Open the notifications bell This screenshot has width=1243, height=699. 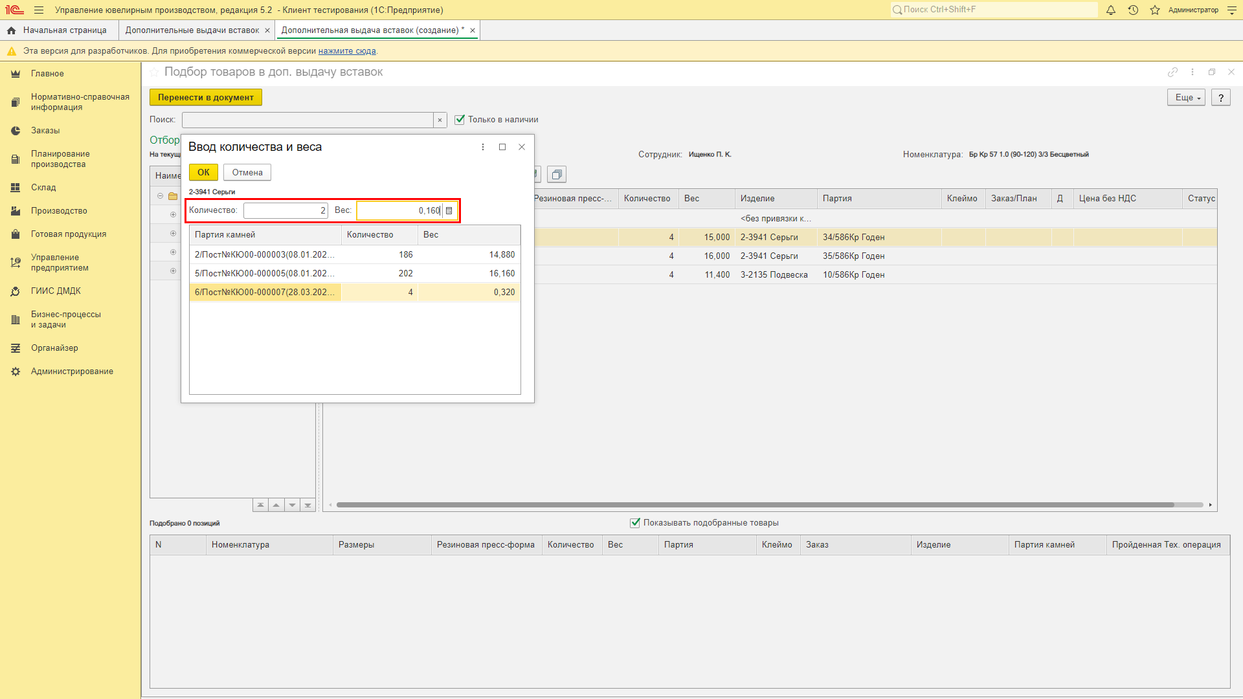[1111, 10]
